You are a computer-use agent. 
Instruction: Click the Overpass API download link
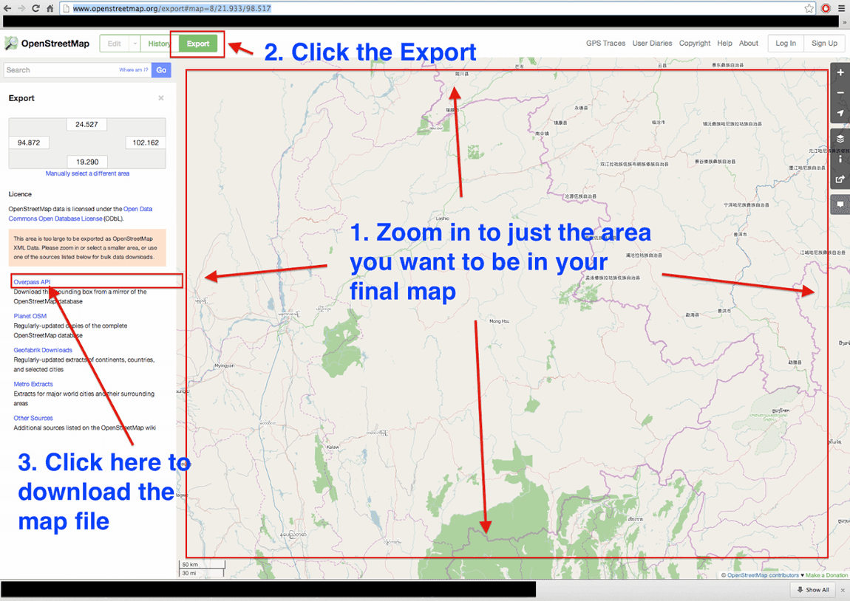click(x=32, y=282)
